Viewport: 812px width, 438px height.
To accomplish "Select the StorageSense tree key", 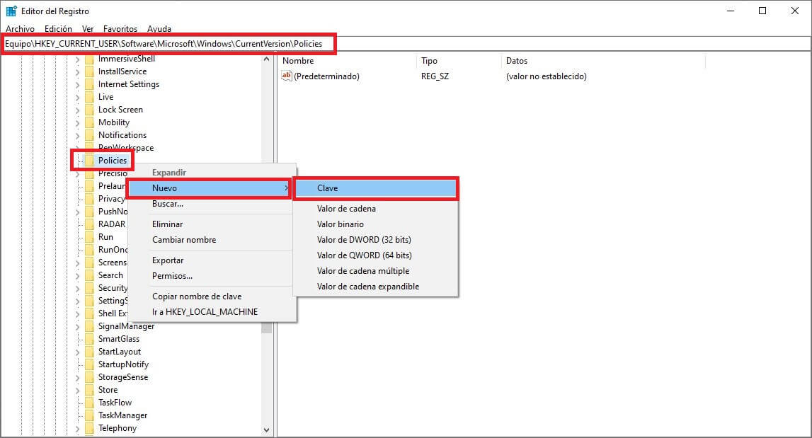I will tap(123, 377).
